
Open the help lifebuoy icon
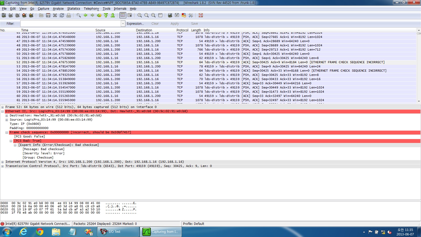point(201,15)
